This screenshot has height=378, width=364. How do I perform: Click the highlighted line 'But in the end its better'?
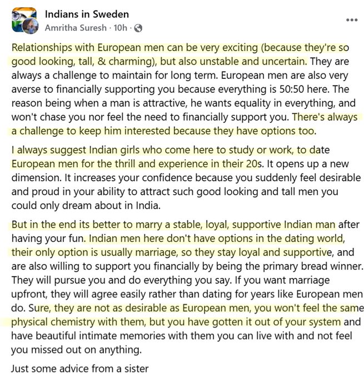(x=173, y=225)
